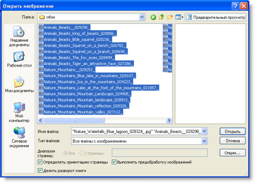Expand the Имя файла dropdown arrow
255x183 pixels.
204,131
